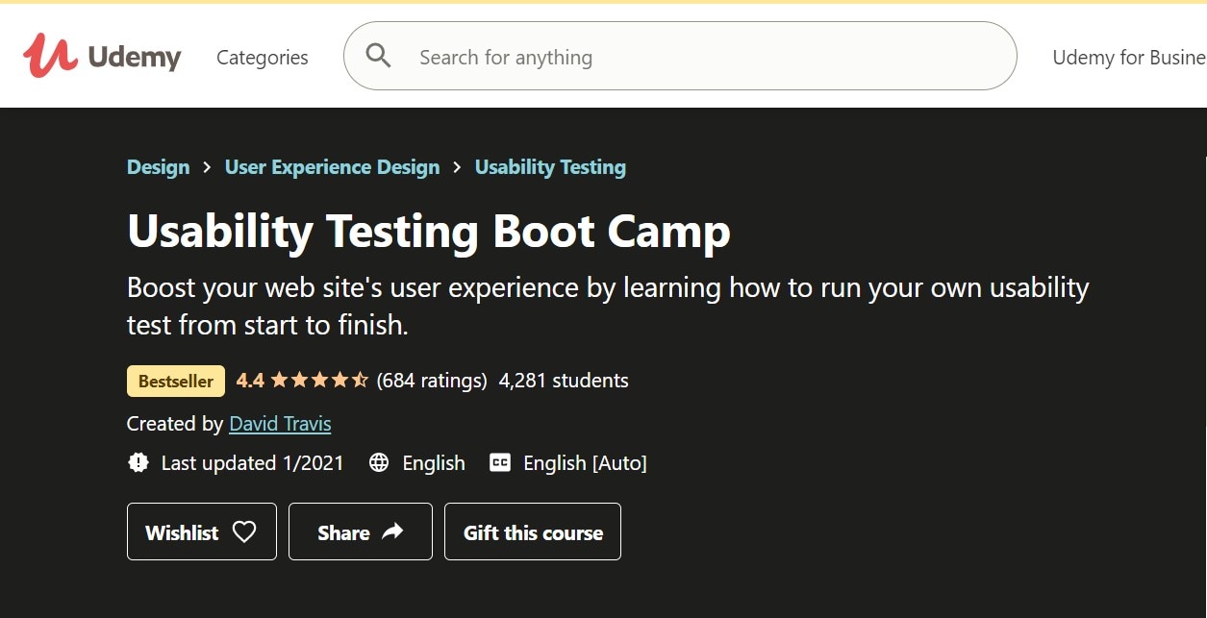This screenshot has width=1207, height=618.
Task: Click the globe language icon
Action: point(379,463)
